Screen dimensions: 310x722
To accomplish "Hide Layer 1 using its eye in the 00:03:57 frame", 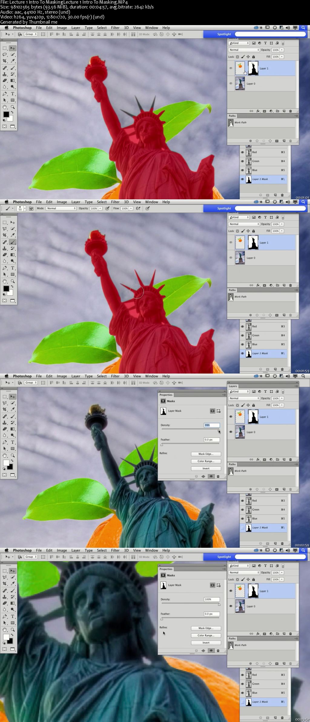I will (x=231, y=591).
